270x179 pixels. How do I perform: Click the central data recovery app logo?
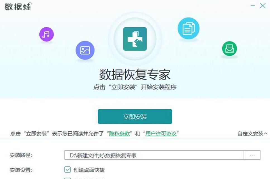click(x=135, y=39)
